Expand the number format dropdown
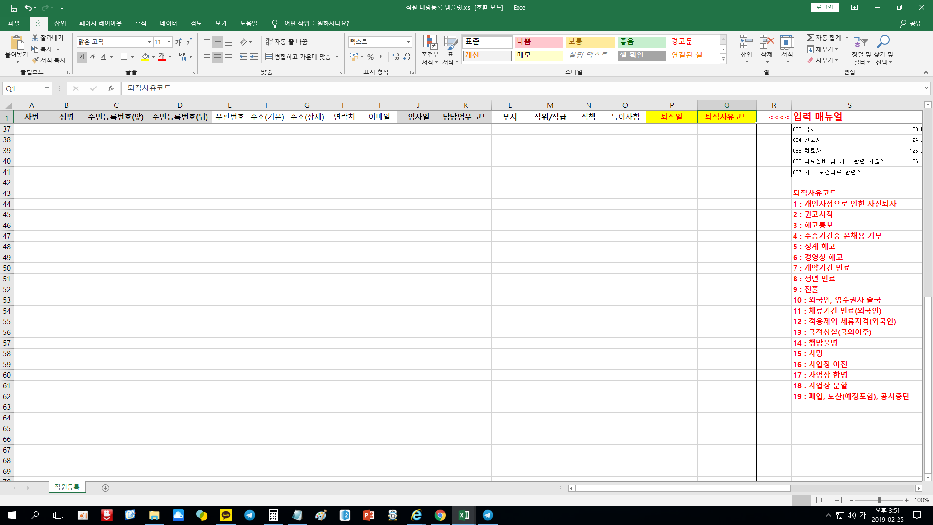 pos(408,42)
